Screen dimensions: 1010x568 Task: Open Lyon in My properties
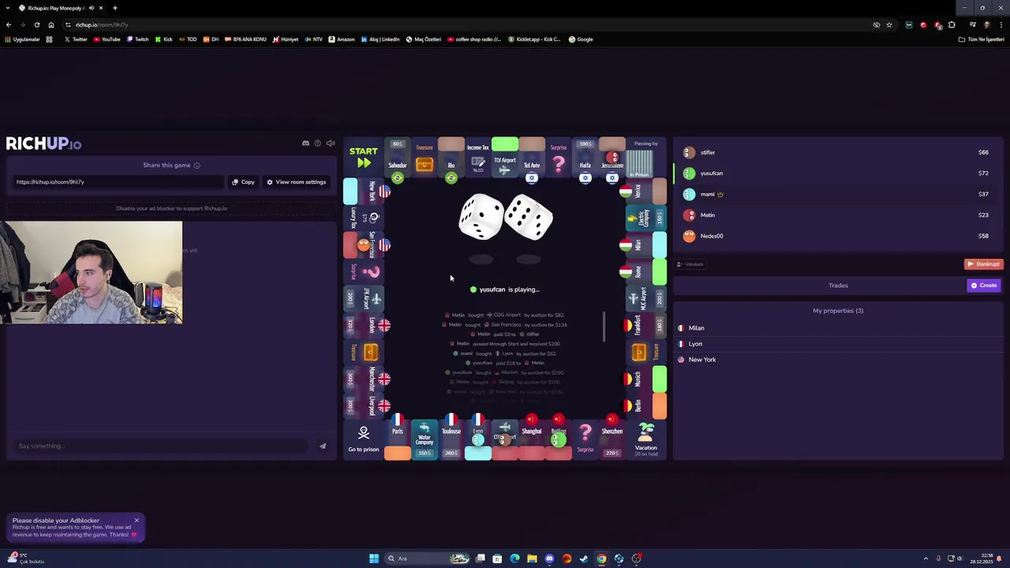838,344
